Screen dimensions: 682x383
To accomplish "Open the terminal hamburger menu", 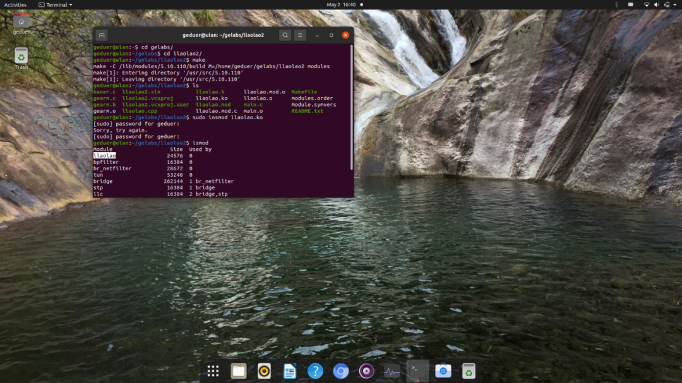I will click(300, 35).
